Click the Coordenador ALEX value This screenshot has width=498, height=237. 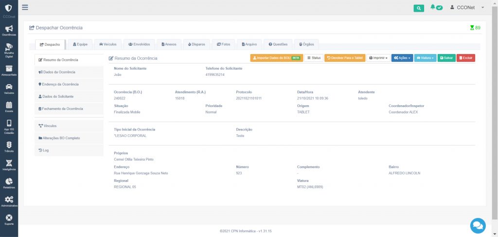coord(403,112)
